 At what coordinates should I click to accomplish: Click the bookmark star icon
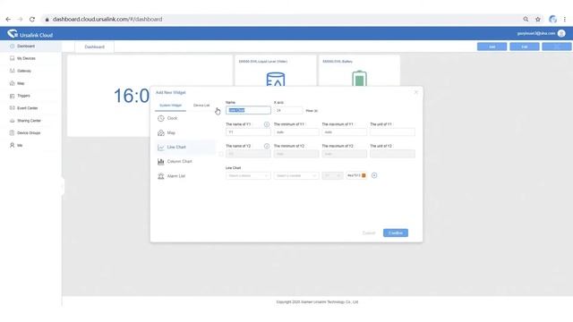(x=538, y=20)
